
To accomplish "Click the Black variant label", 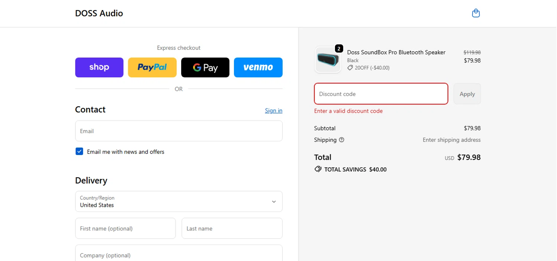I will click(x=353, y=60).
